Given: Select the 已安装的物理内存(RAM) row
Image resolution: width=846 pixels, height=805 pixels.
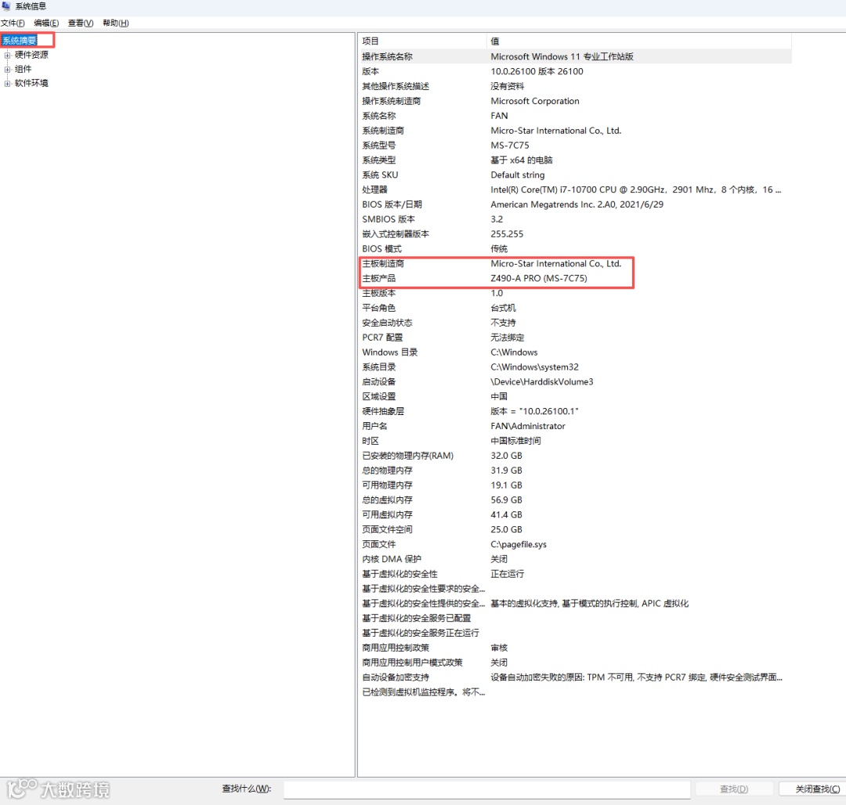Looking at the screenshot, I should pos(575,456).
